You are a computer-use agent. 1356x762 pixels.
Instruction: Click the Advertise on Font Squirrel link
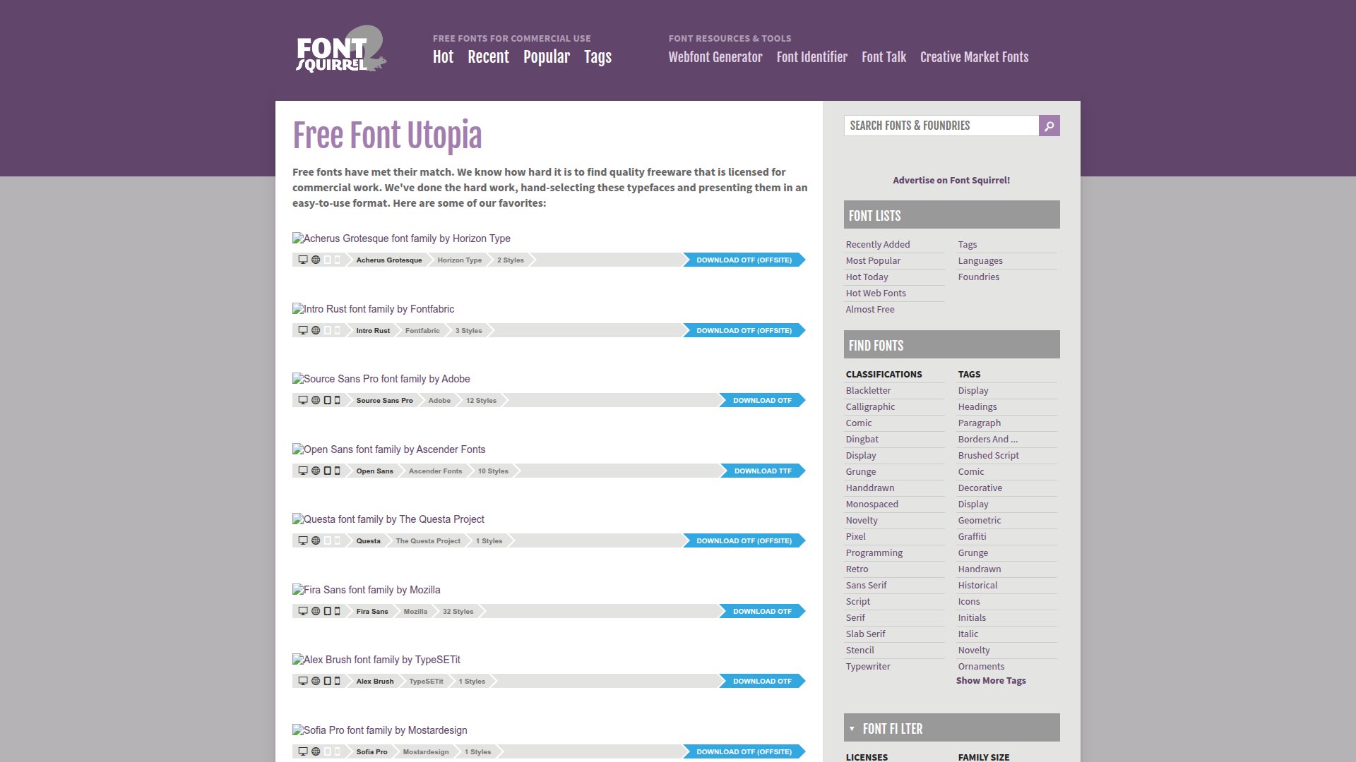click(x=951, y=180)
